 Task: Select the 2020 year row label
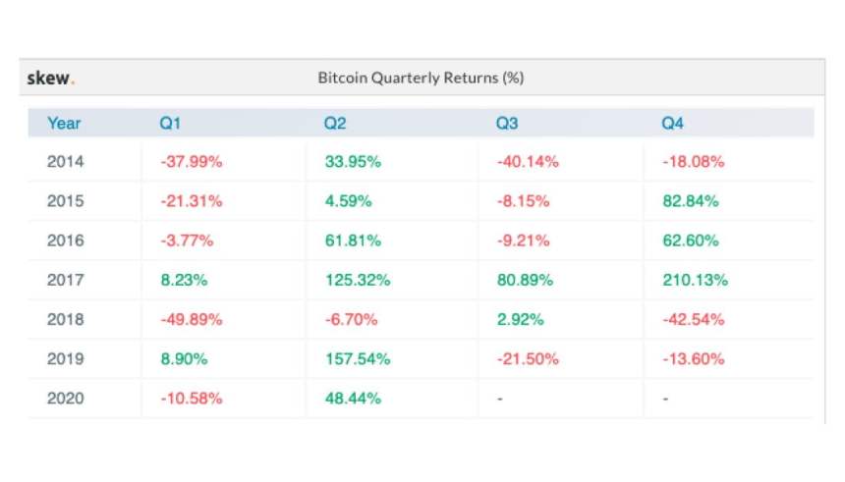[66, 399]
